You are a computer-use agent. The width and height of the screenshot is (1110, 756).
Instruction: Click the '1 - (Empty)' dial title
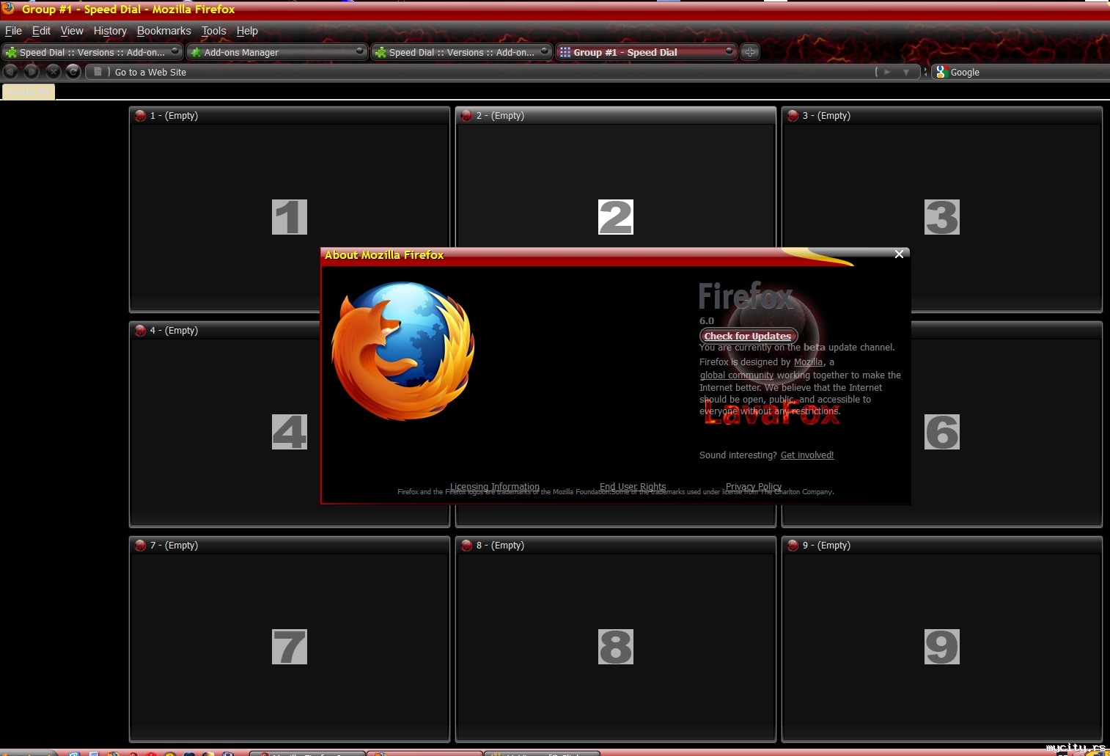[174, 116]
